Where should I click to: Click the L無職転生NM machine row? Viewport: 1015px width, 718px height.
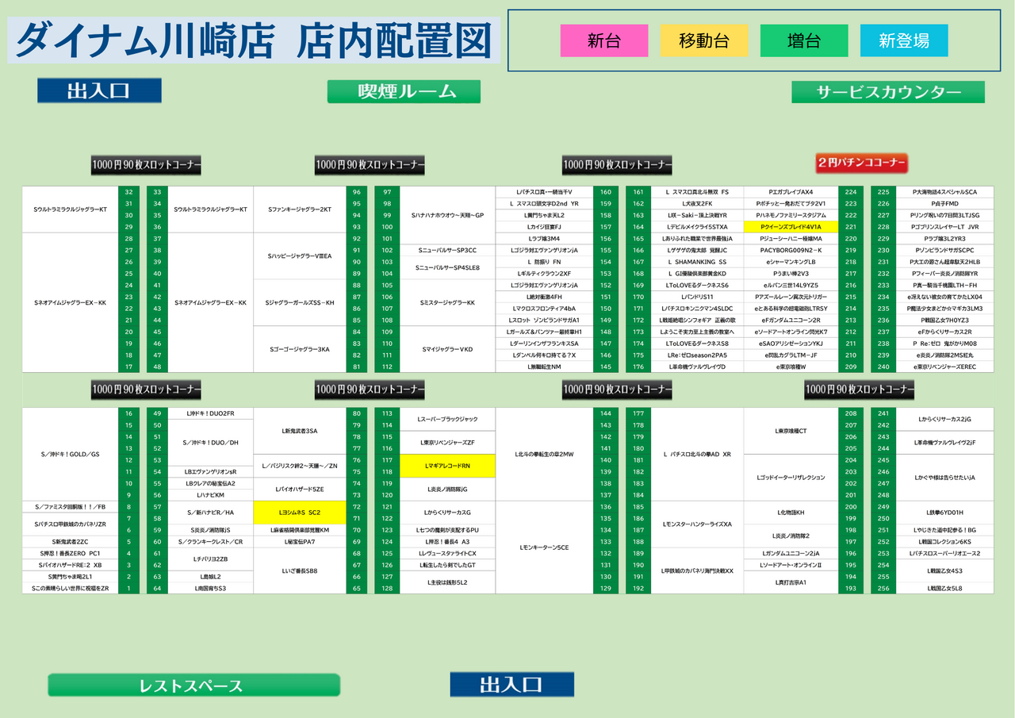pyautogui.click(x=544, y=367)
